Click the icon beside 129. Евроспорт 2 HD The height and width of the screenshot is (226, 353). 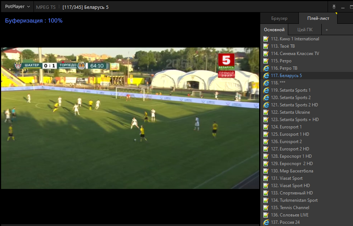tap(266, 164)
